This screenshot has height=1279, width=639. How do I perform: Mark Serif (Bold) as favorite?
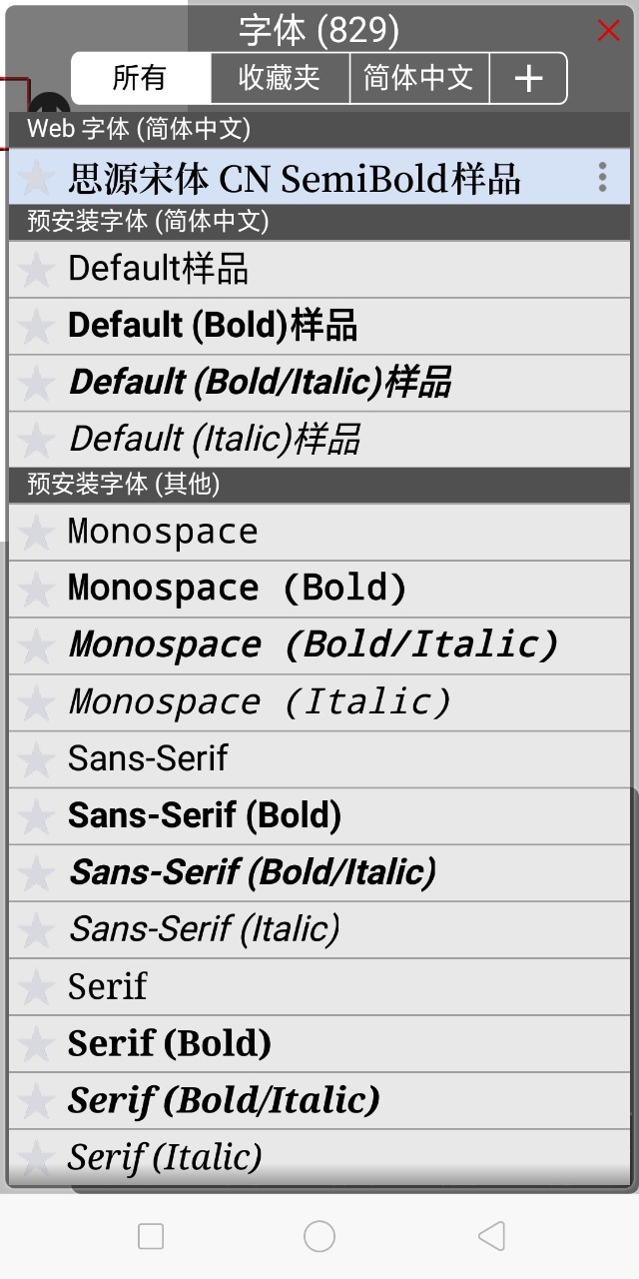click(36, 1044)
